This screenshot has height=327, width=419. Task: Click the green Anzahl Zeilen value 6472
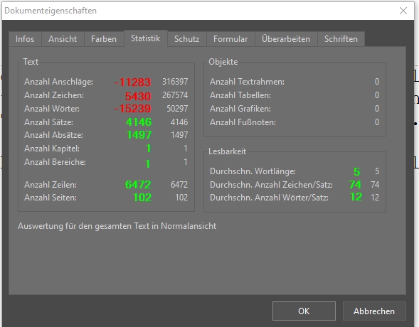(138, 184)
